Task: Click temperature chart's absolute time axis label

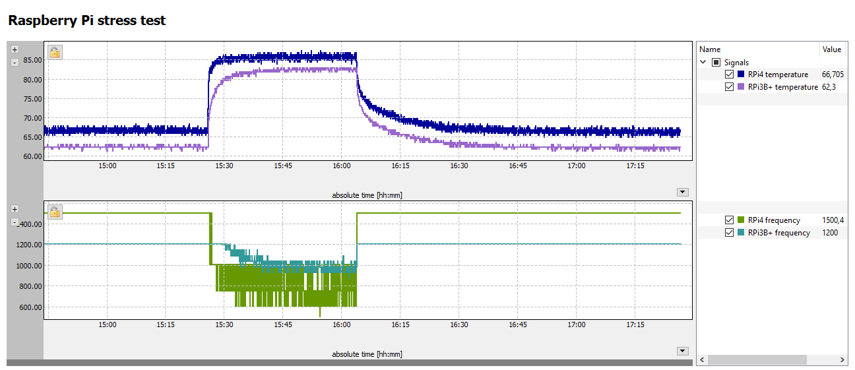Action: pos(367,195)
